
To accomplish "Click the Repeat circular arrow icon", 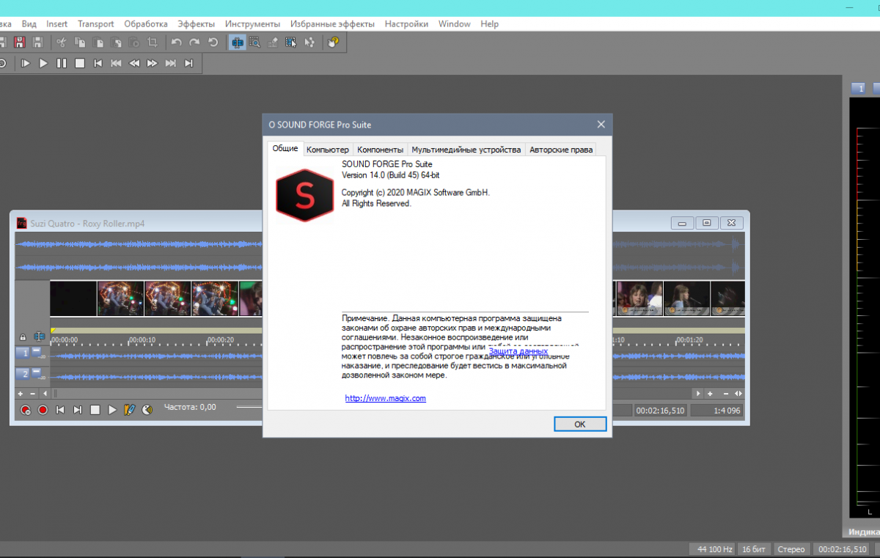I will (x=213, y=43).
